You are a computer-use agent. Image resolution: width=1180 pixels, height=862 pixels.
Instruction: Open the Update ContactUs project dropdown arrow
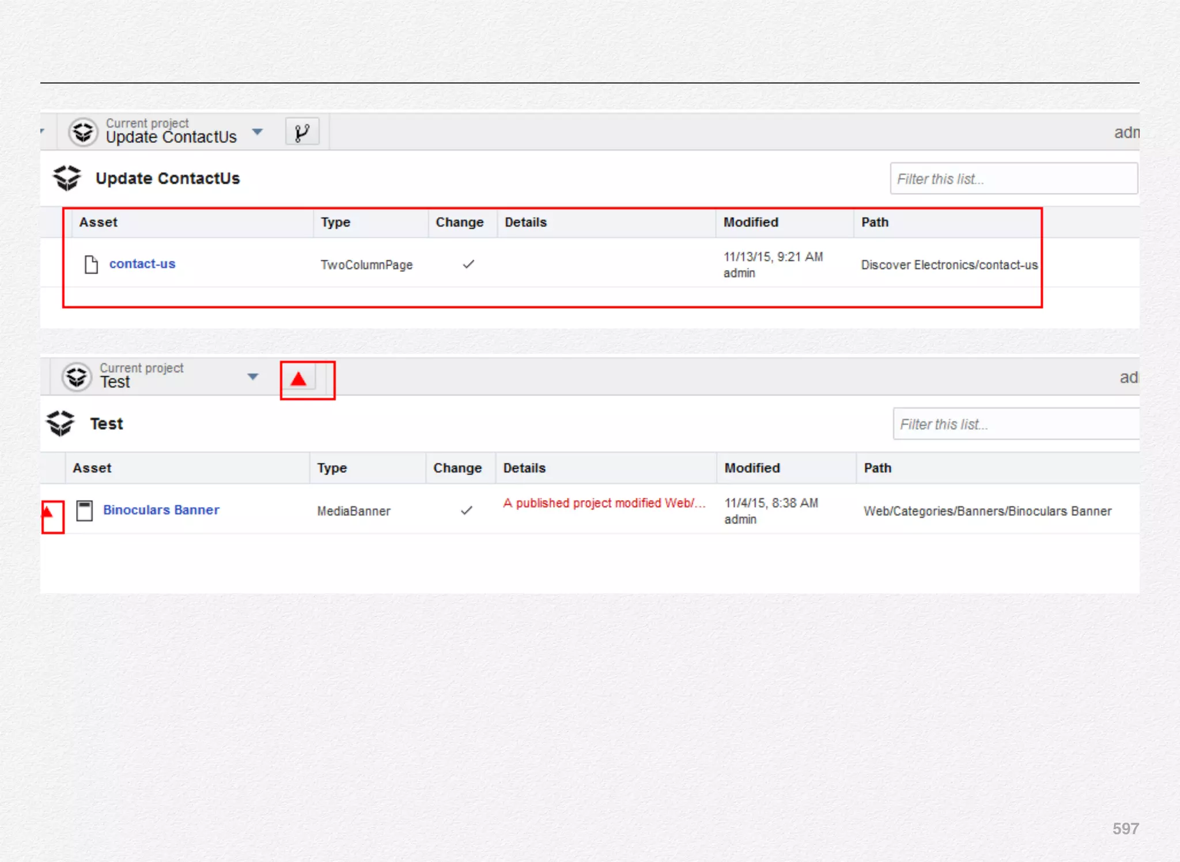(258, 132)
